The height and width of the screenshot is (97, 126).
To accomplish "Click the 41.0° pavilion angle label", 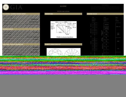I will pyautogui.click(x=75, y=27).
